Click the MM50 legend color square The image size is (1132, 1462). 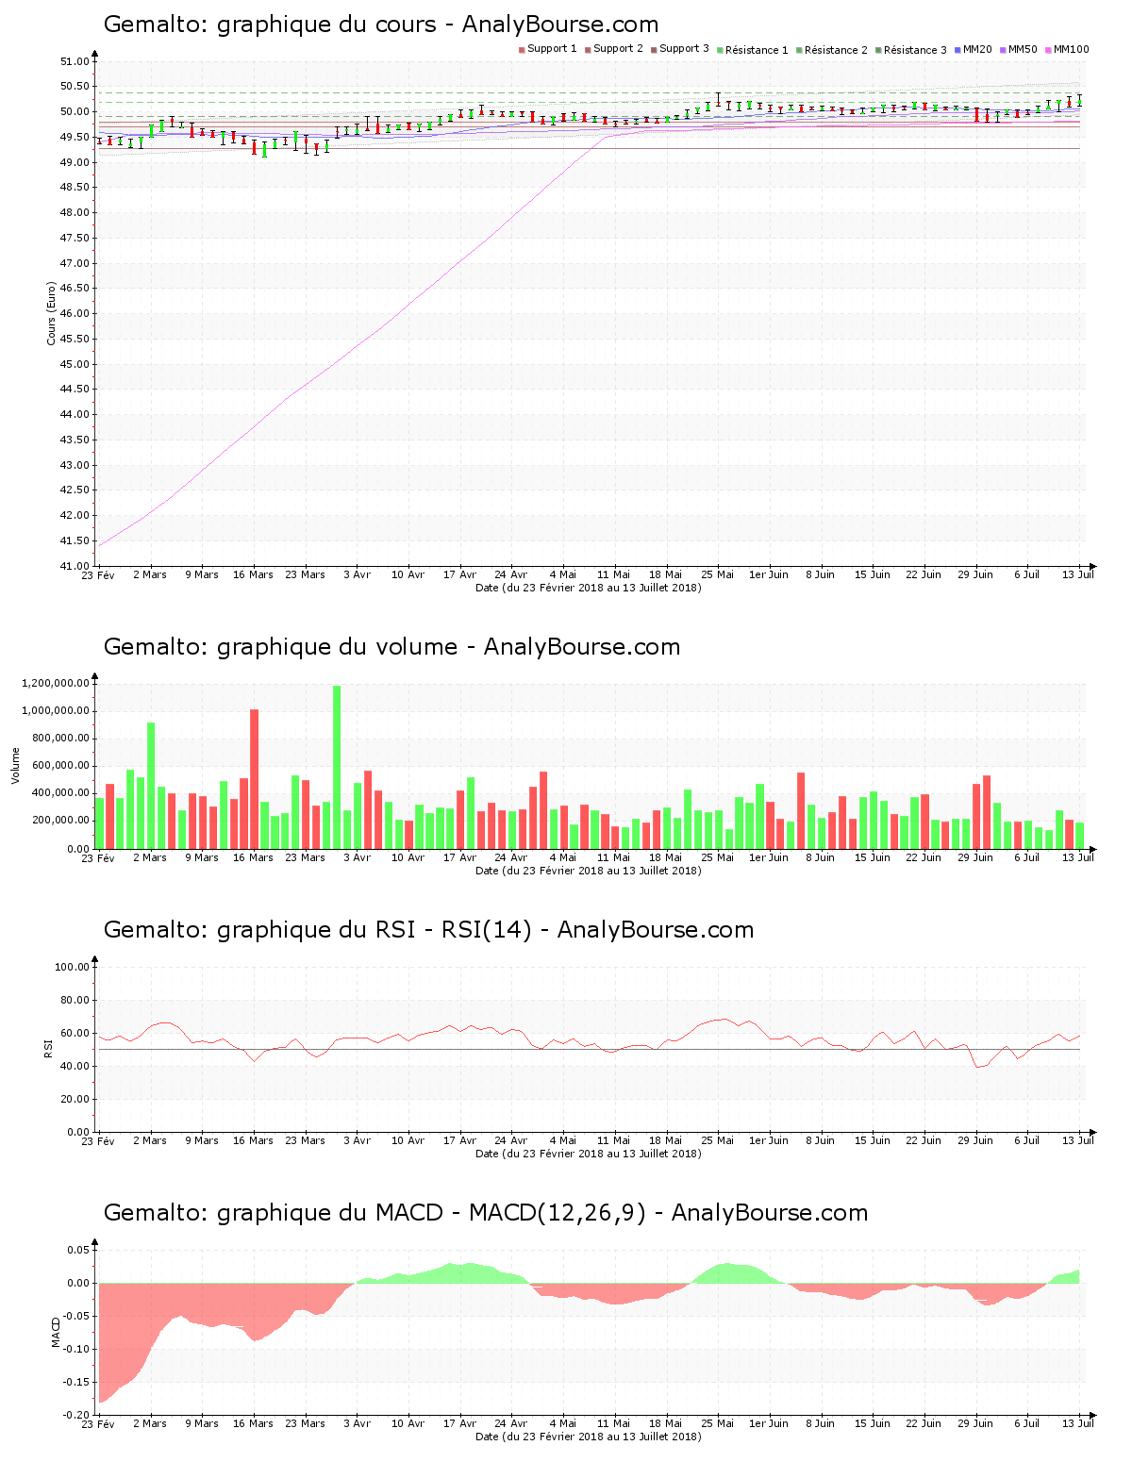[x=1003, y=50]
